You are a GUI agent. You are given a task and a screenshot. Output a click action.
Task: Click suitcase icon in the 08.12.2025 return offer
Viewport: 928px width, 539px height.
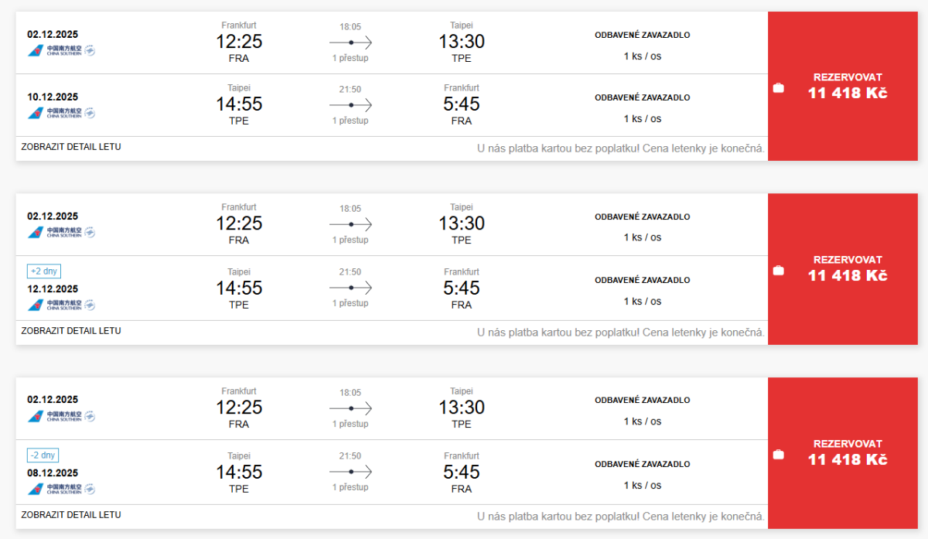(x=779, y=455)
